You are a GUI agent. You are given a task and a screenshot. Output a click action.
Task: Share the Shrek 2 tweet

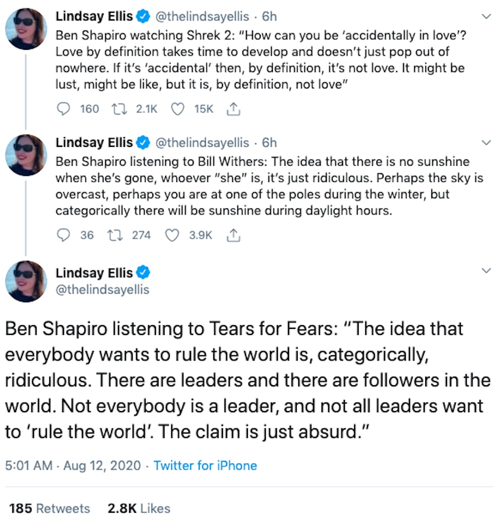tap(233, 108)
